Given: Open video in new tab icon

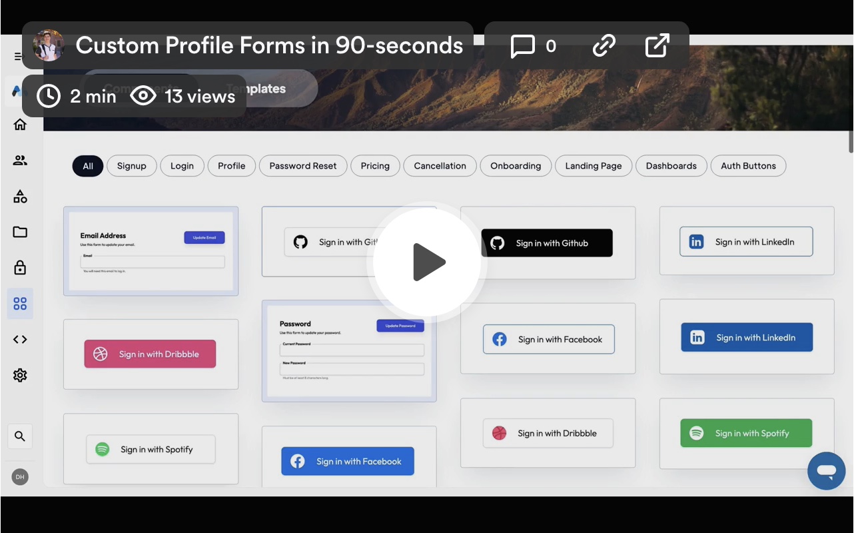Looking at the screenshot, I should [657, 46].
